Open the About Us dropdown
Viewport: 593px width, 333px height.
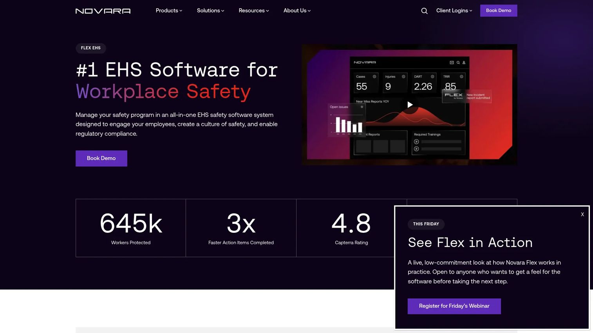coord(297,11)
